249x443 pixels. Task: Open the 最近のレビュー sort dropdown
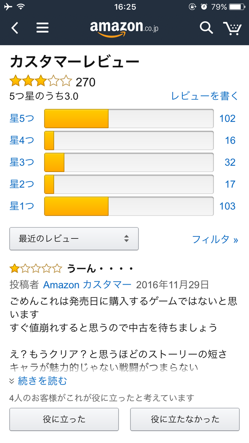click(74, 238)
